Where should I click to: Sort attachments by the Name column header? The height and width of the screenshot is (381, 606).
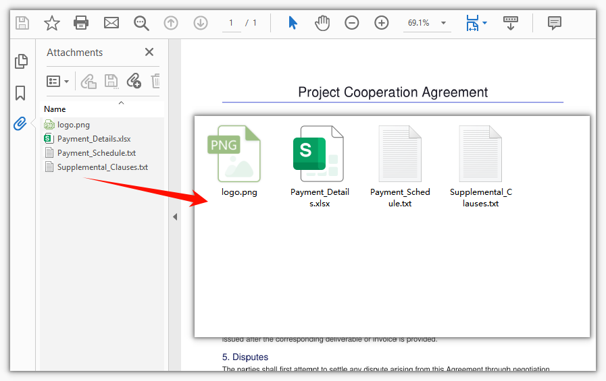pyautogui.click(x=102, y=109)
